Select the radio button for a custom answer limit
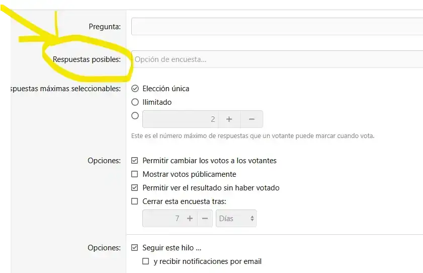 pyautogui.click(x=135, y=116)
